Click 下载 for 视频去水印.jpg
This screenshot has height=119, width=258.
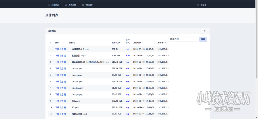[x=57, y=114]
